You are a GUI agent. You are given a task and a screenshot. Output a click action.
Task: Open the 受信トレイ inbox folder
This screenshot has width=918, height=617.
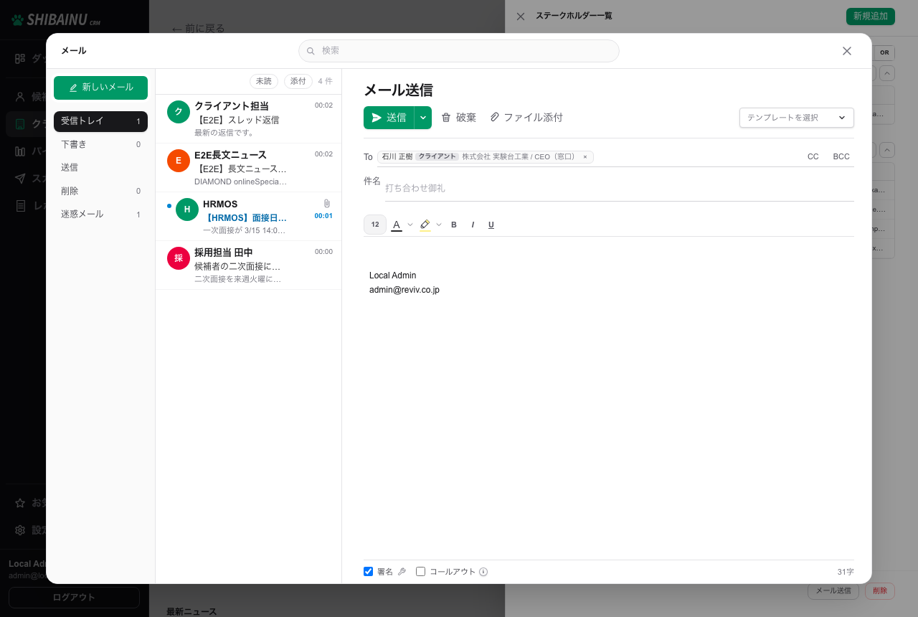pyautogui.click(x=100, y=121)
